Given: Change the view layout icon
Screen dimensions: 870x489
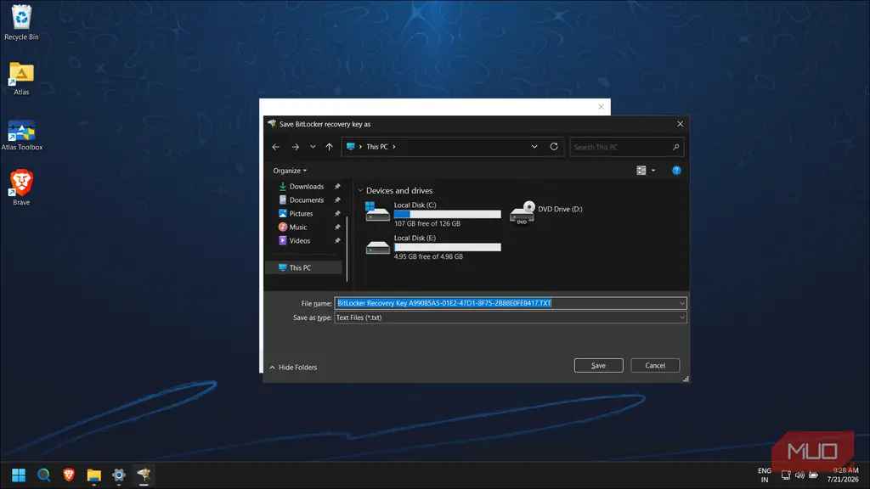Looking at the screenshot, I should click(641, 171).
